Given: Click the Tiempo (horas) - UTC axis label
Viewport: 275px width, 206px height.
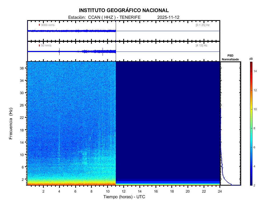Looking at the screenshot, I should pyautogui.click(x=124, y=197).
